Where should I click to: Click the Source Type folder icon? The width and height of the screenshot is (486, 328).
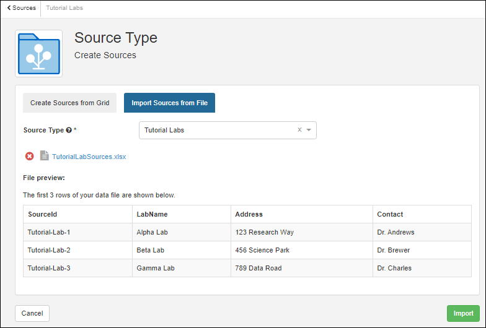tap(38, 54)
